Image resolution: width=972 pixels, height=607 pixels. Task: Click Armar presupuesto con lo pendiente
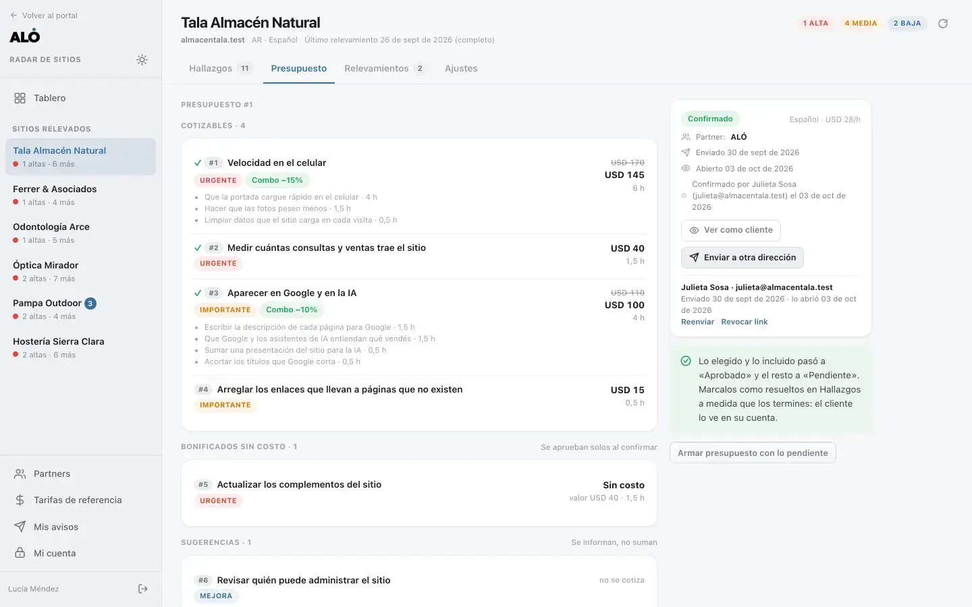(x=753, y=453)
